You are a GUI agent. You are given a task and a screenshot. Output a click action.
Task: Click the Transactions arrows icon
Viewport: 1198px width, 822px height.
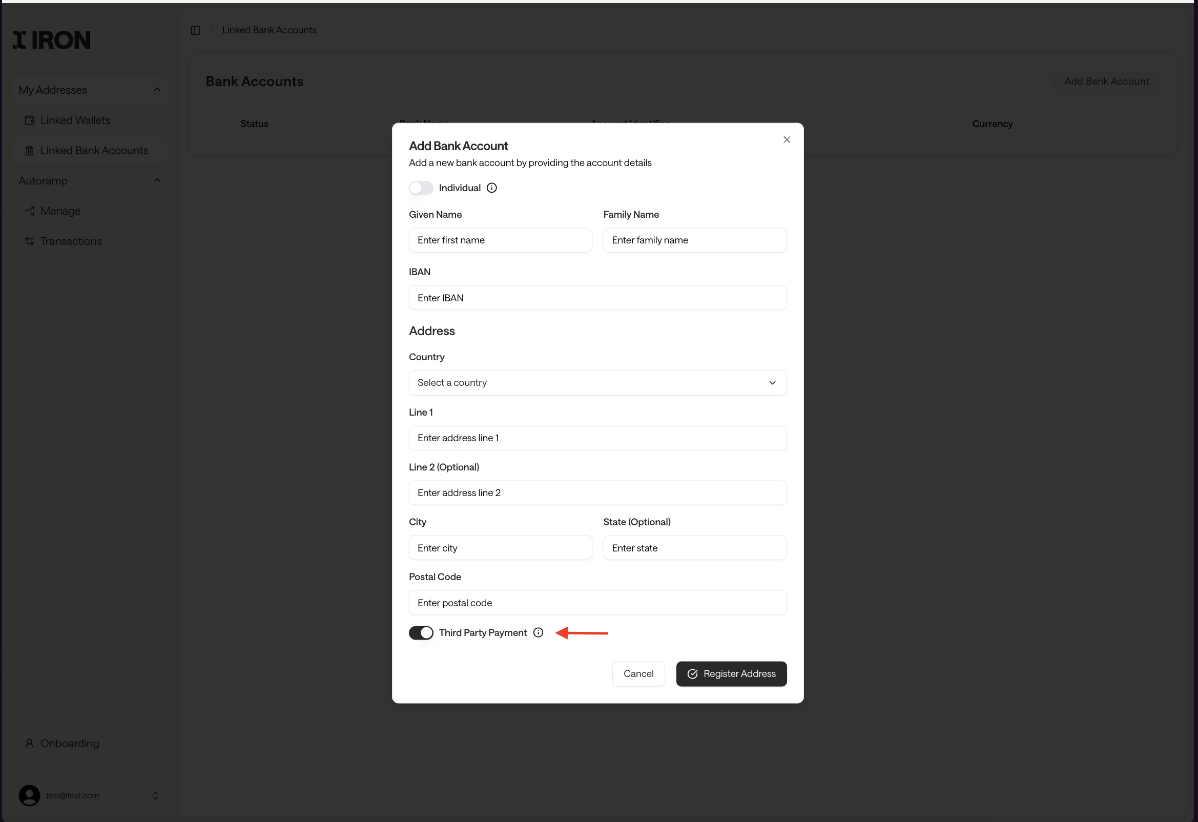point(30,241)
